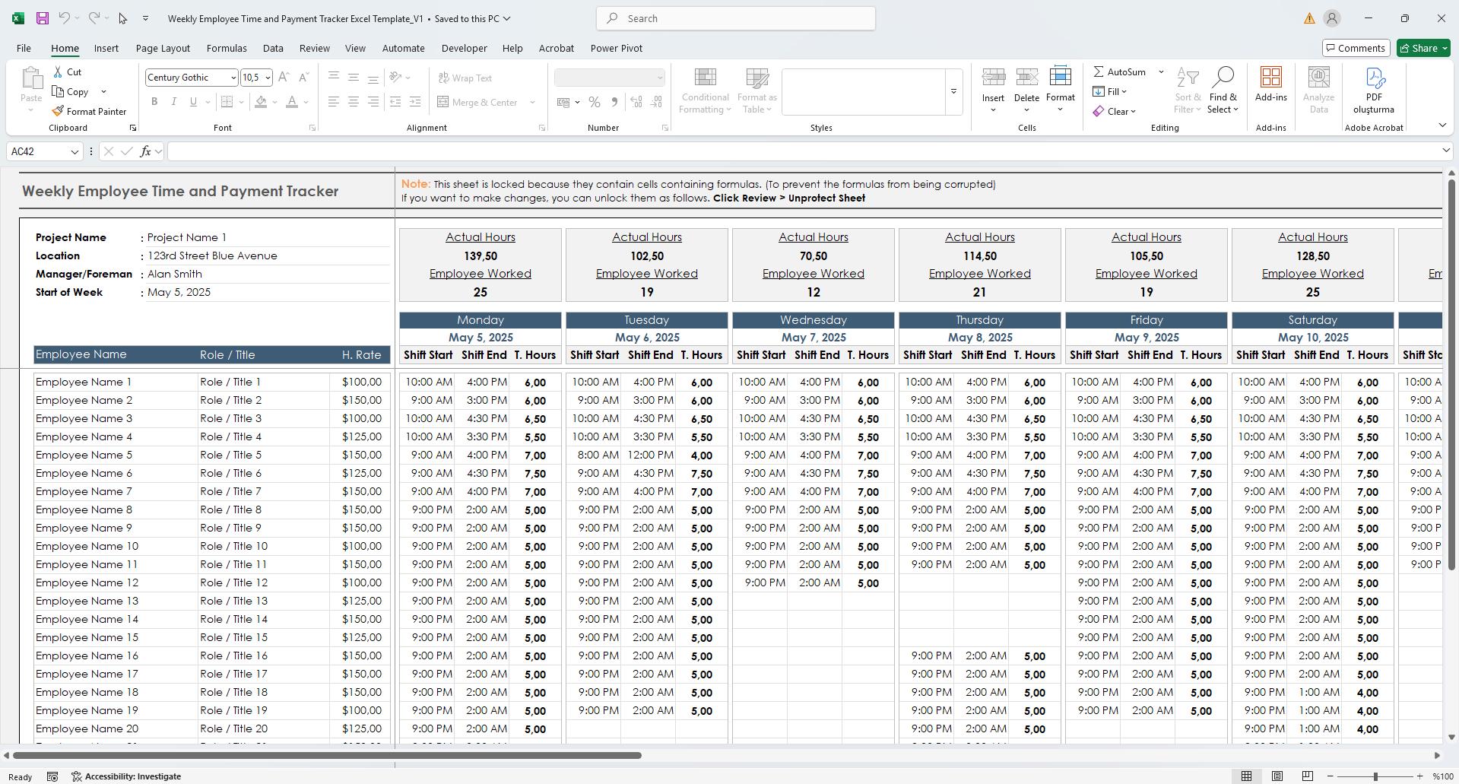
Task: Open Conditional Formatting
Action: tap(705, 91)
